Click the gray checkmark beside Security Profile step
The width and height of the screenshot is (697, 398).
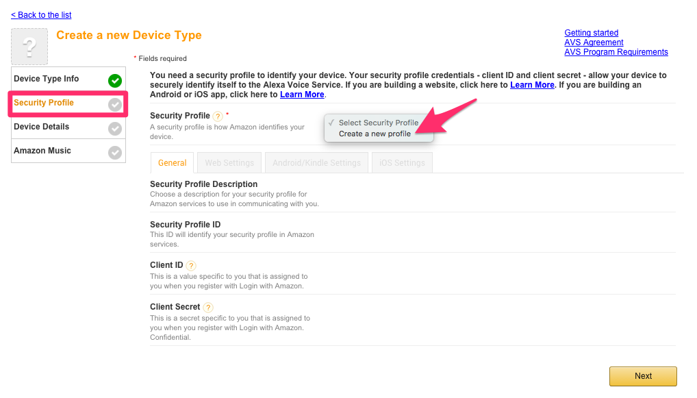[x=115, y=105]
